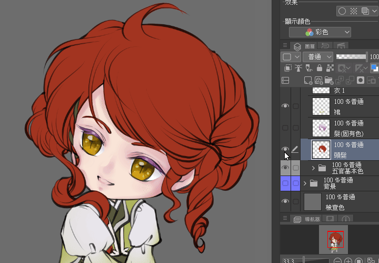Viewport: 379px width, 263px height.
Task: Toggle clip to layer below icon
Action: coord(287,68)
